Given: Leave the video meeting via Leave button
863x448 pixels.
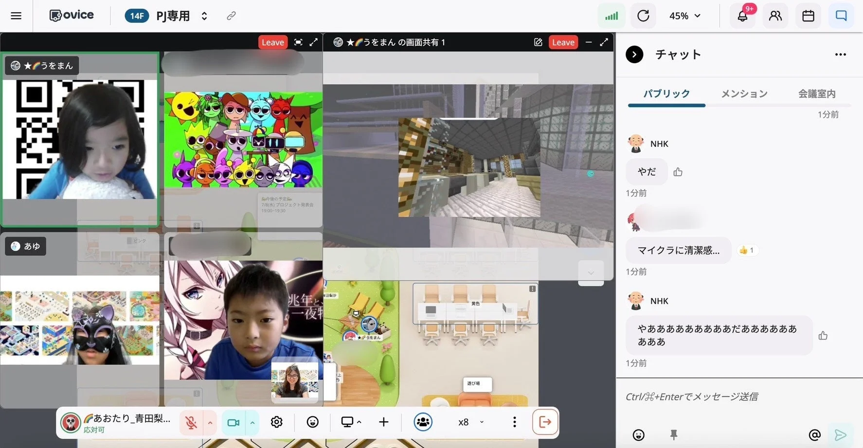Looking at the screenshot, I should [x=272, y=42].
